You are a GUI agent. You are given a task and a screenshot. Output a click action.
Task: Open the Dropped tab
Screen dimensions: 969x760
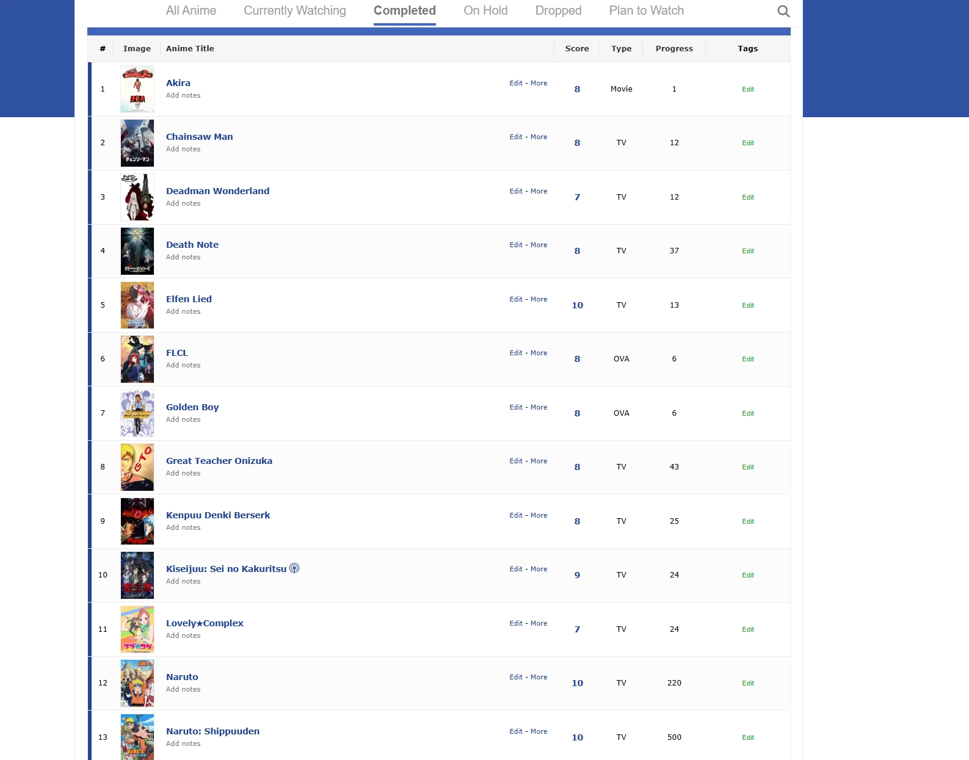[558, 10]
